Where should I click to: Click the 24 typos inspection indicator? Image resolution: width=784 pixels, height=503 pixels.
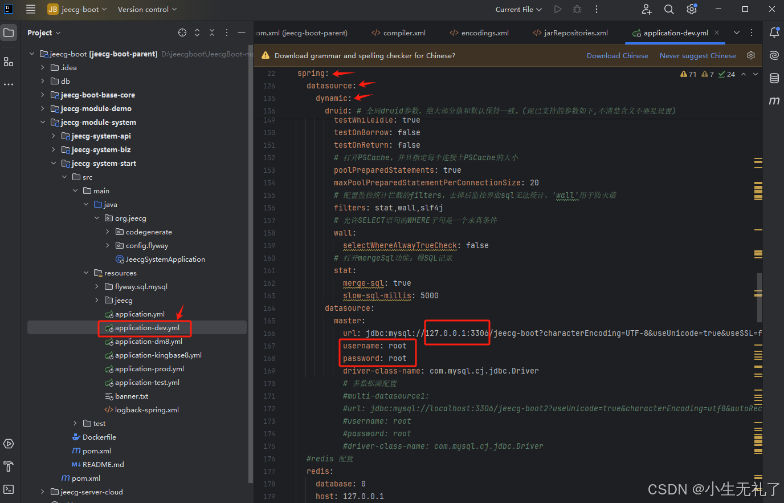coord(726,74)
